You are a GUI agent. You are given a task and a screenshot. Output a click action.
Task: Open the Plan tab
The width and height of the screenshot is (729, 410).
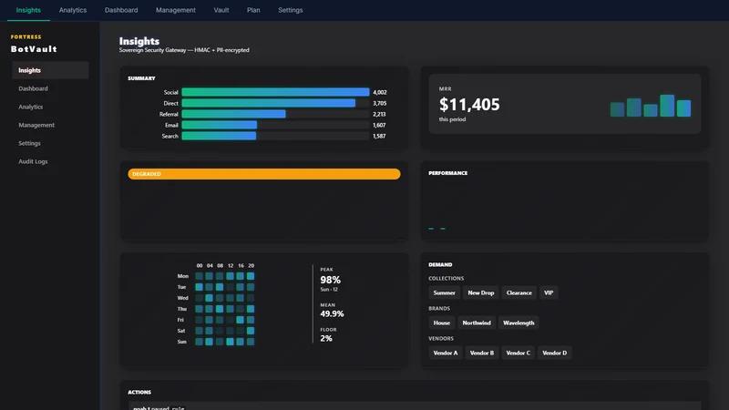click(x=253, y=10)
